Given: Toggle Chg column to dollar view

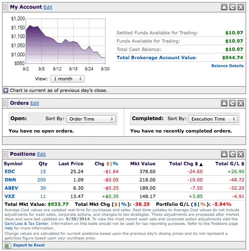Looking at the screenshot, I should coord(108,164).
